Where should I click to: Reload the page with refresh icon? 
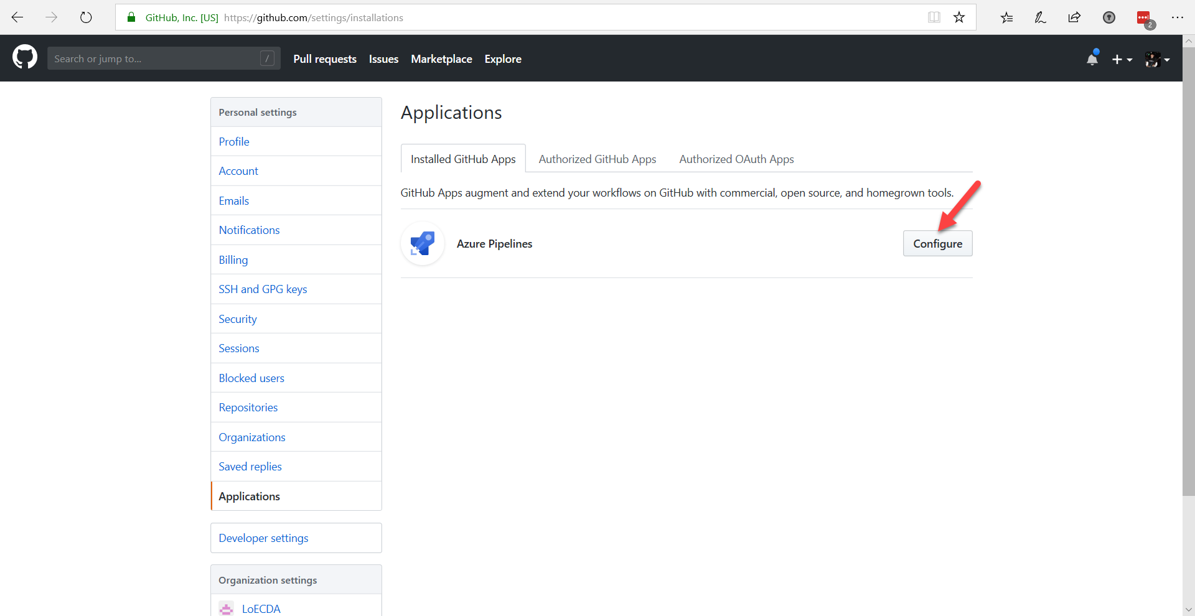86,17
